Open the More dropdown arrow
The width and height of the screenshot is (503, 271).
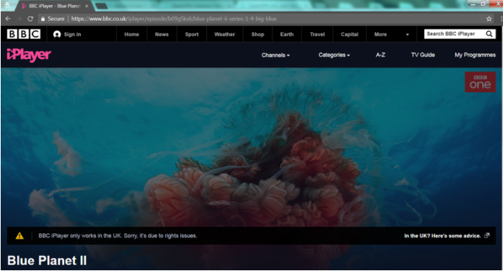click(x=408, y=35)
